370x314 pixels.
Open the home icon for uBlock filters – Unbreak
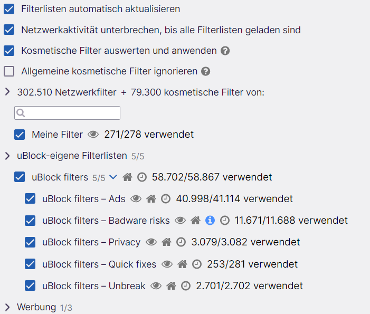pos(171,286)
